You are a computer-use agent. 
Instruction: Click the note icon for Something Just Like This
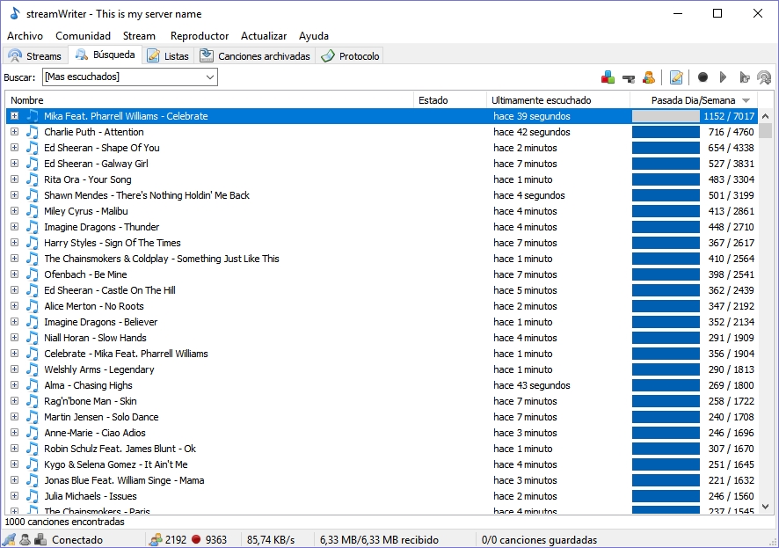[x=33, y=259]
